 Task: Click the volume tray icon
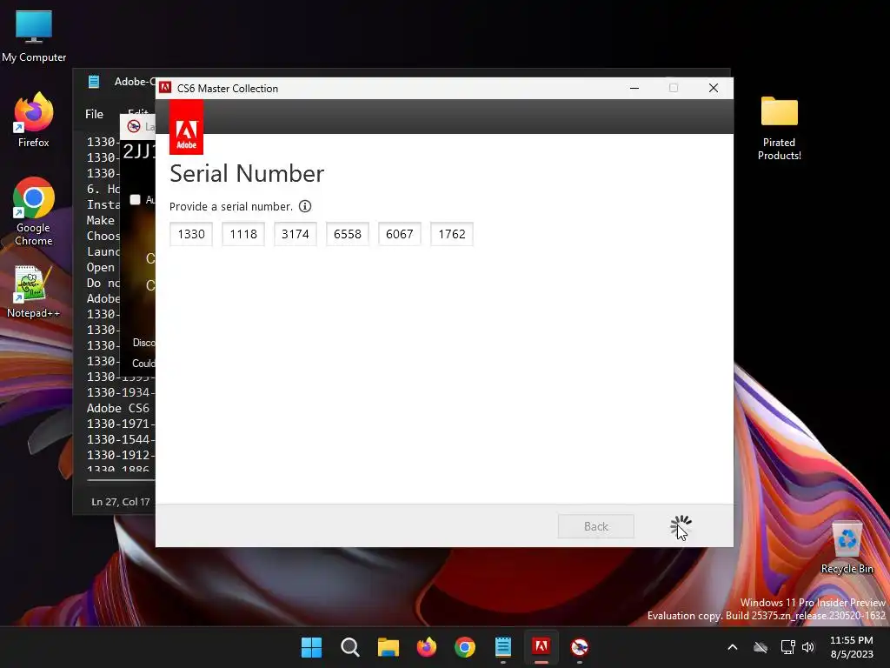click(x=808, y=647)
